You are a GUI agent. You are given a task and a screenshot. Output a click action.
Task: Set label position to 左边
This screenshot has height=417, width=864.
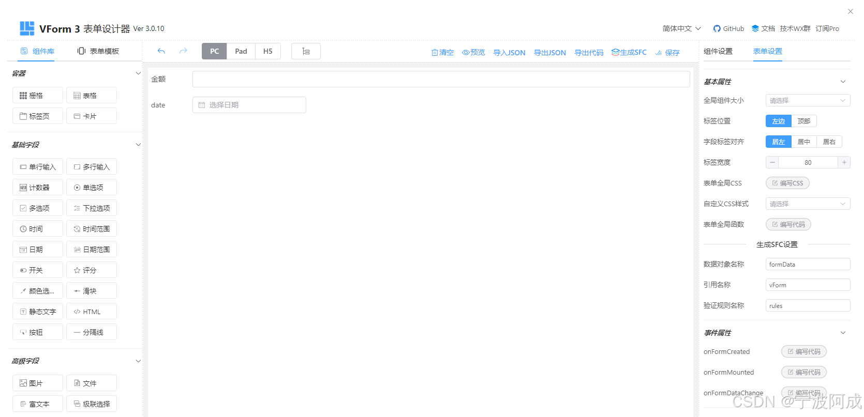pyautogui.click(x=778, y=121)
